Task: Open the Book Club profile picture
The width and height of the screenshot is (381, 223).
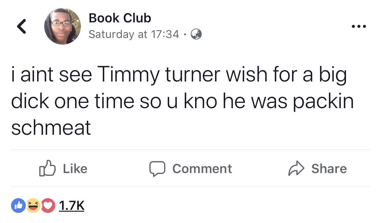Action: click(x=63, y=26)
